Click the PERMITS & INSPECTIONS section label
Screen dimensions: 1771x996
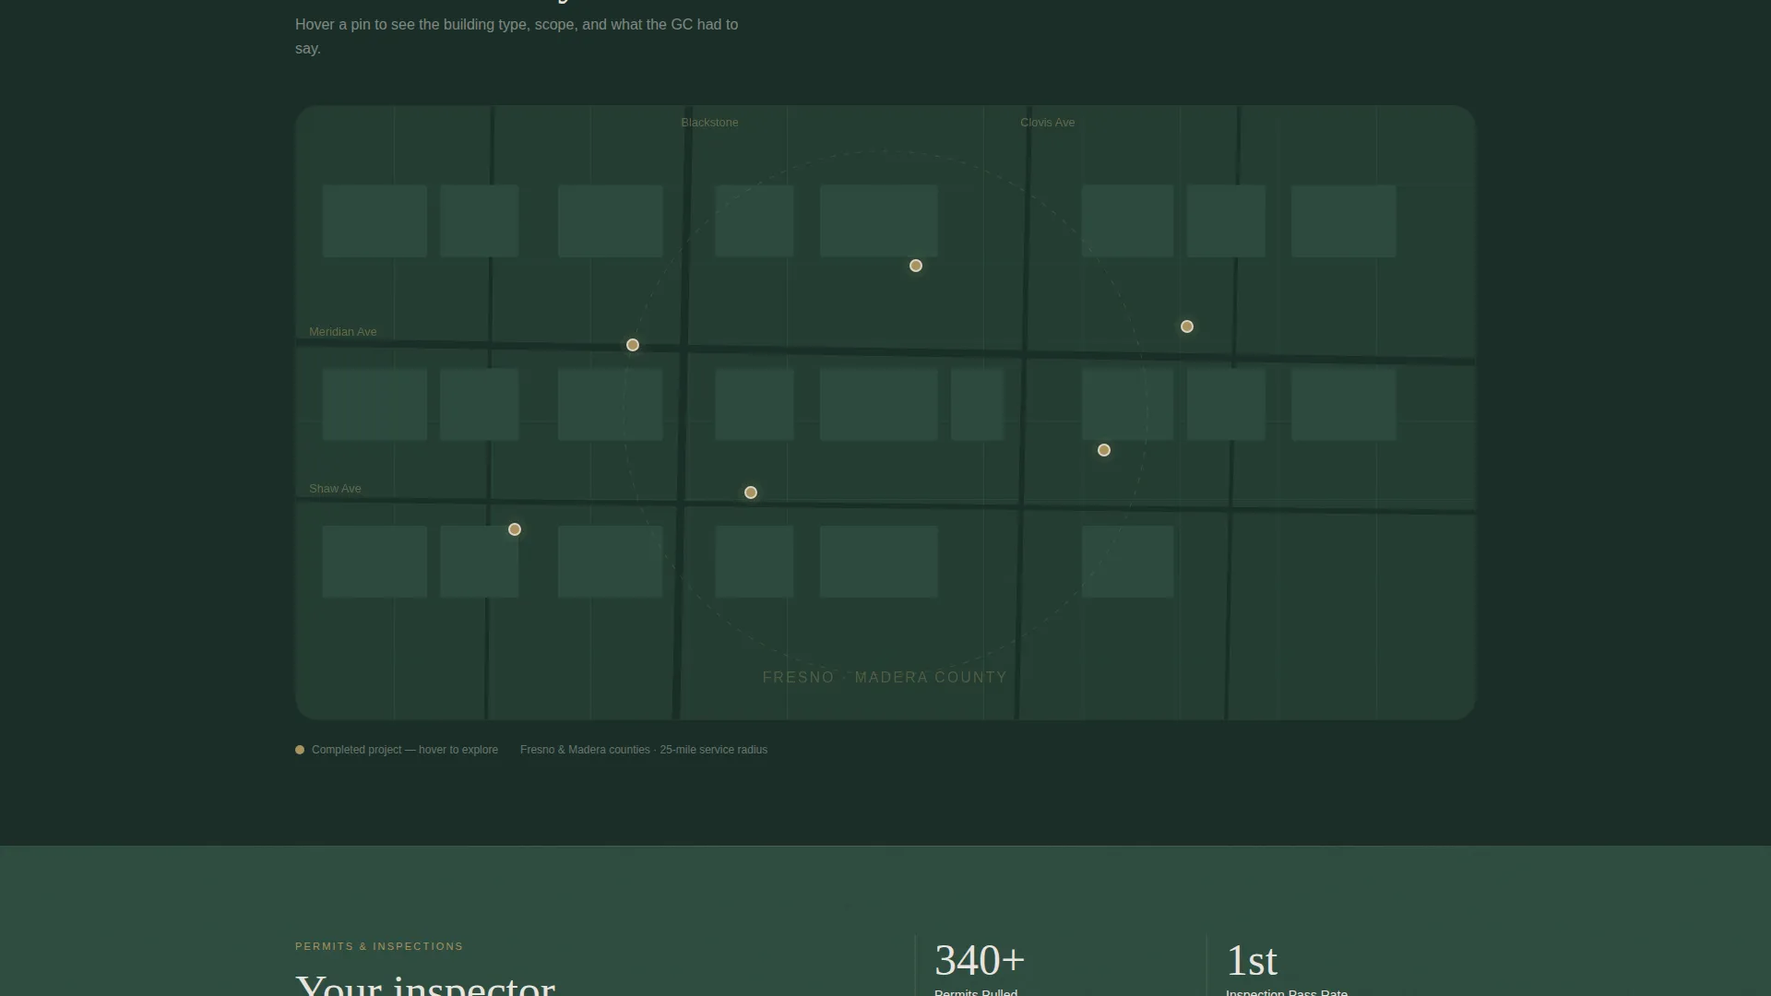click(x=379, y=946)
